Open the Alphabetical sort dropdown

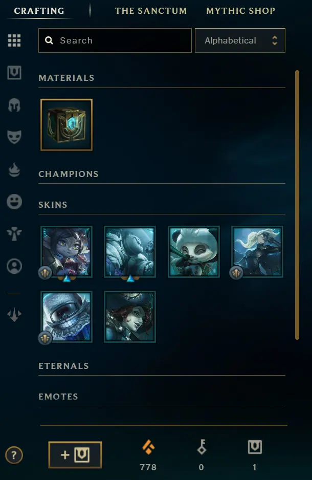[240, 40]
